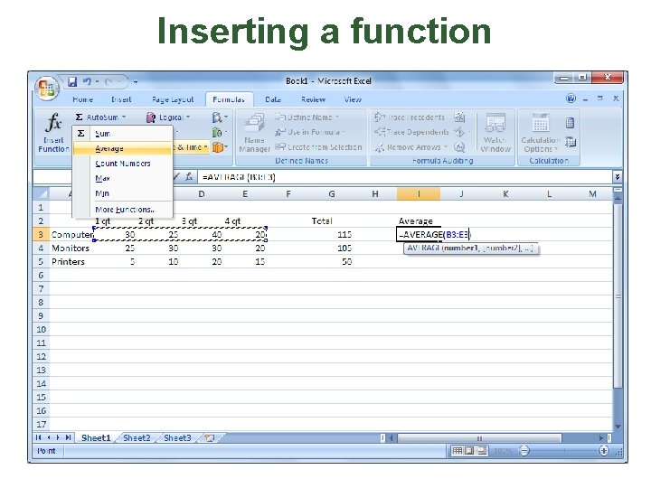Viewport: 651px width, 488px height.
Task: Expand the AutoSum dropdown arrow
Action: pos(124,117)
